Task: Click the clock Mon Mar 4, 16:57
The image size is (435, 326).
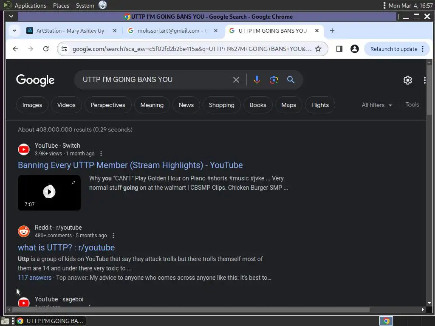Action: point(411,6)
